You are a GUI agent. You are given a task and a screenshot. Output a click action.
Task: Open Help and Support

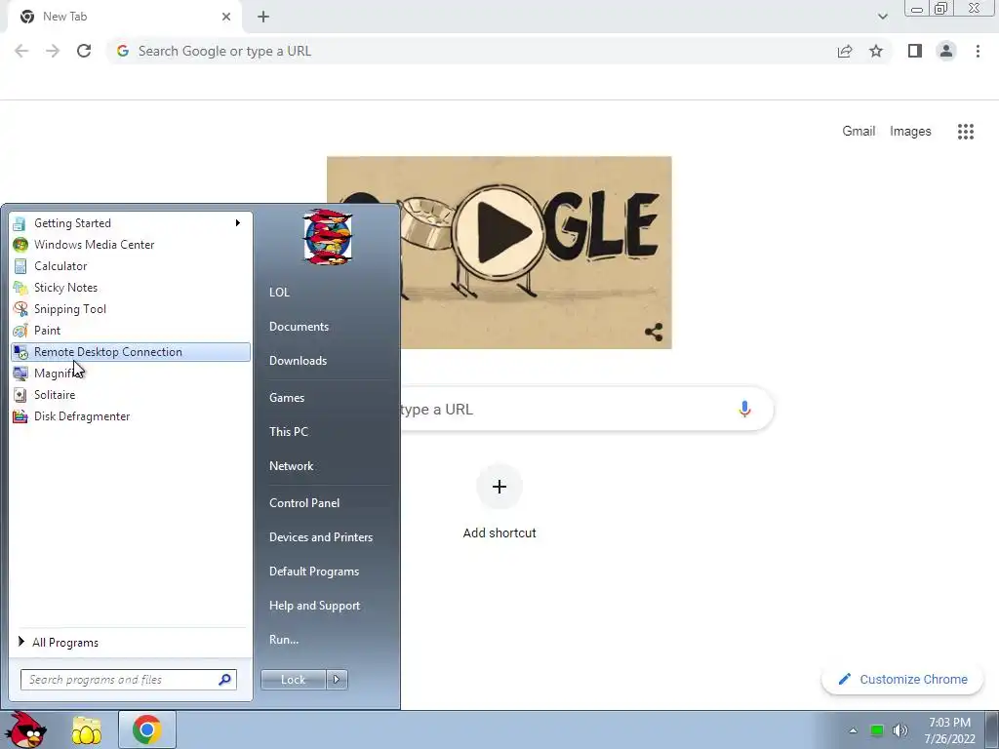point(315,606)
